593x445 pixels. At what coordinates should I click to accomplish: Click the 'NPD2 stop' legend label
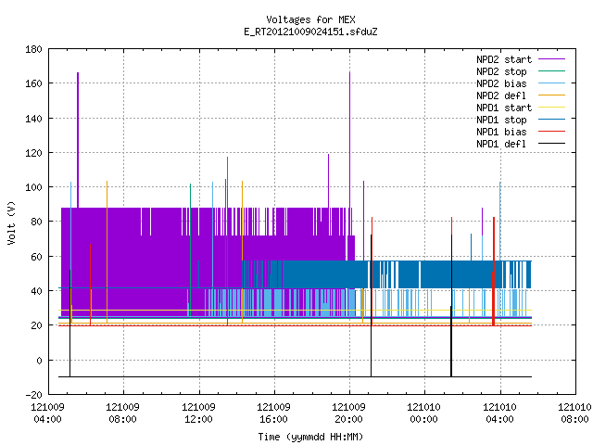pos(501,71)
